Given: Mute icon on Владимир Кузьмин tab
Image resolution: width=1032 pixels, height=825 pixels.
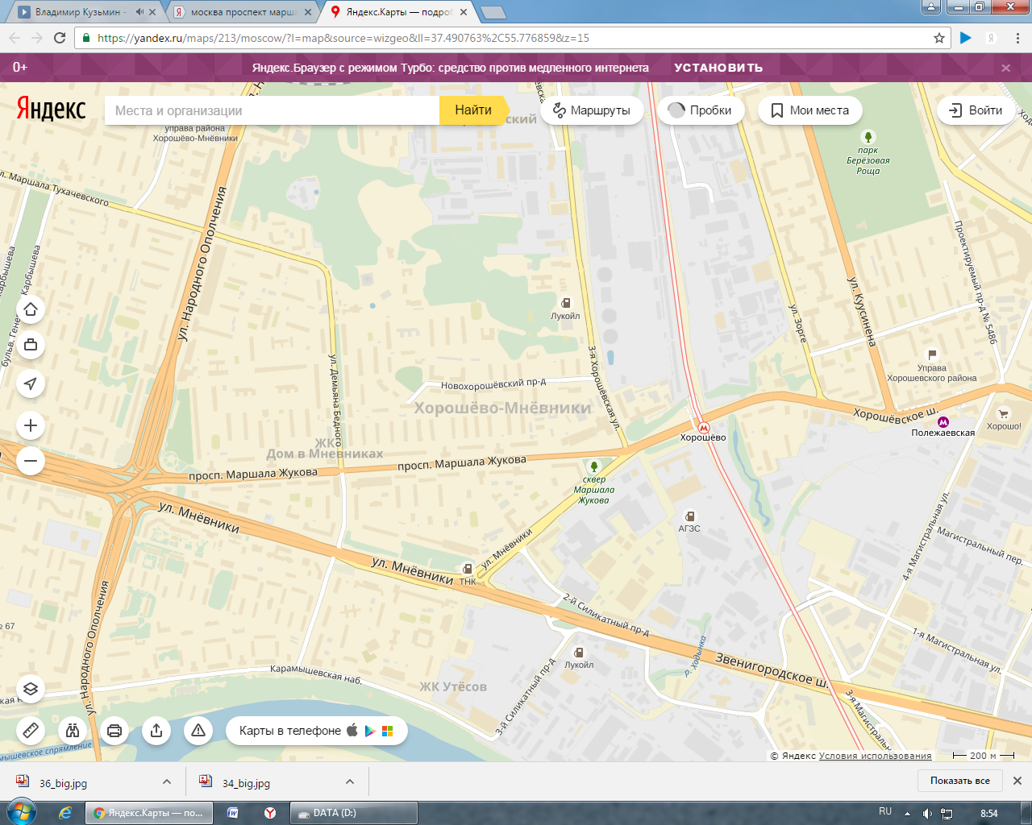Looking at the screenshot, I should [139, 12].
